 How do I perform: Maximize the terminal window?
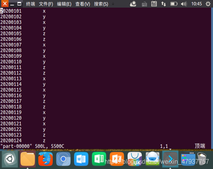pos(19,4)
